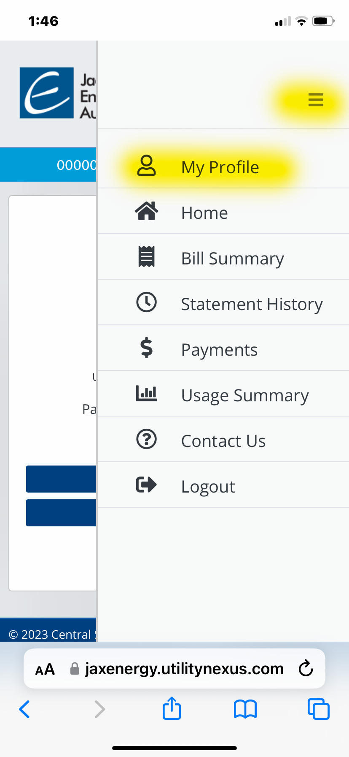Screen dimensions: 349x757
Task: Open Safari bookmarks book icon
Action: [x=245, y=709]
